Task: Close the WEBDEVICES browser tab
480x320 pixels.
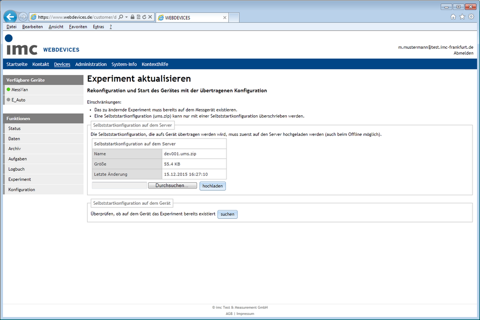Action: tap(225, 18)
